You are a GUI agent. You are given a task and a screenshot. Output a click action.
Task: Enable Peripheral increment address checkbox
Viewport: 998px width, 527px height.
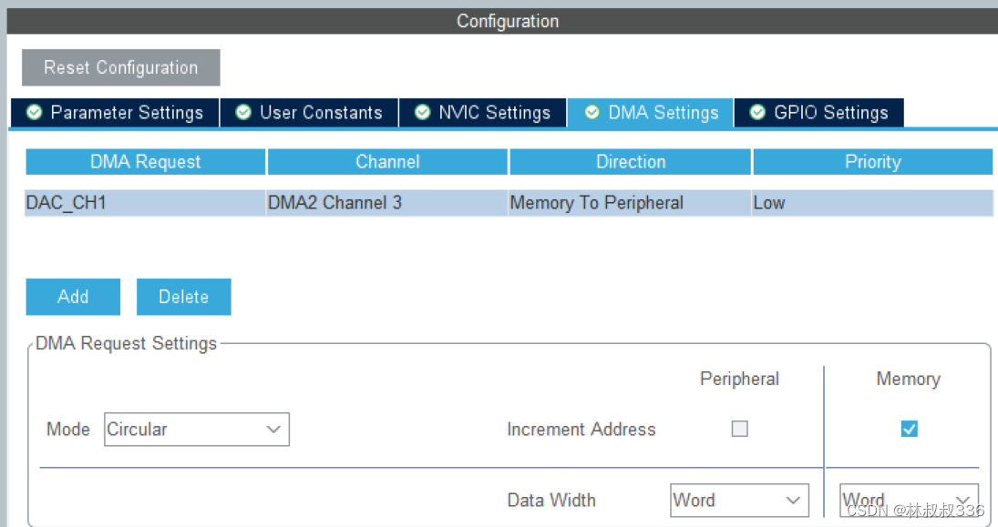point(739,429)
